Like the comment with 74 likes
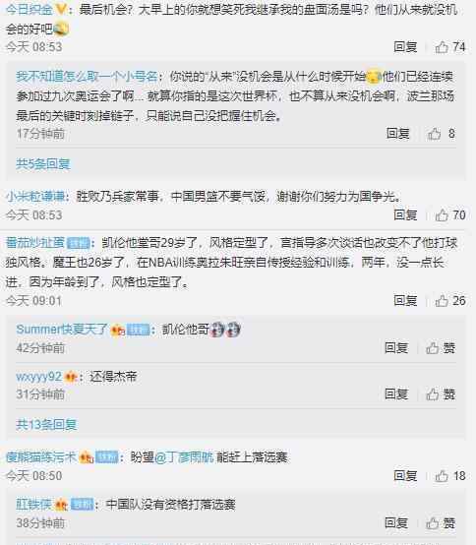The image size is (476, 545). click(449, 47)
